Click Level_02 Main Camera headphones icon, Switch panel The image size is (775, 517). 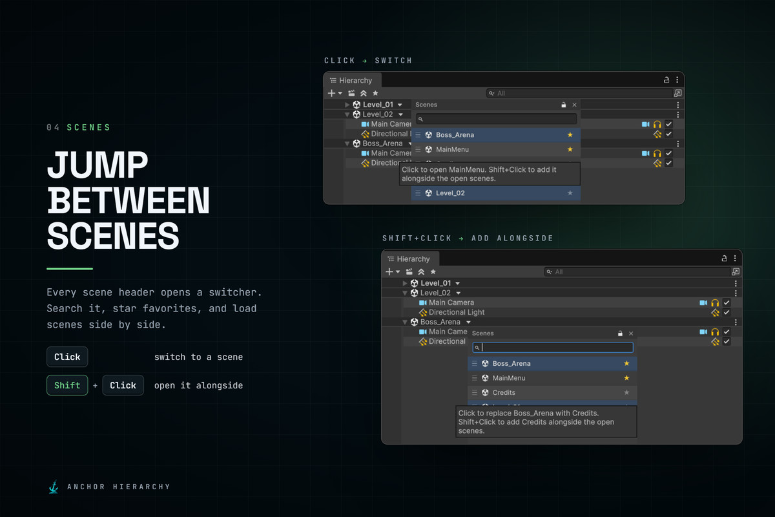[x=657, y=124]
